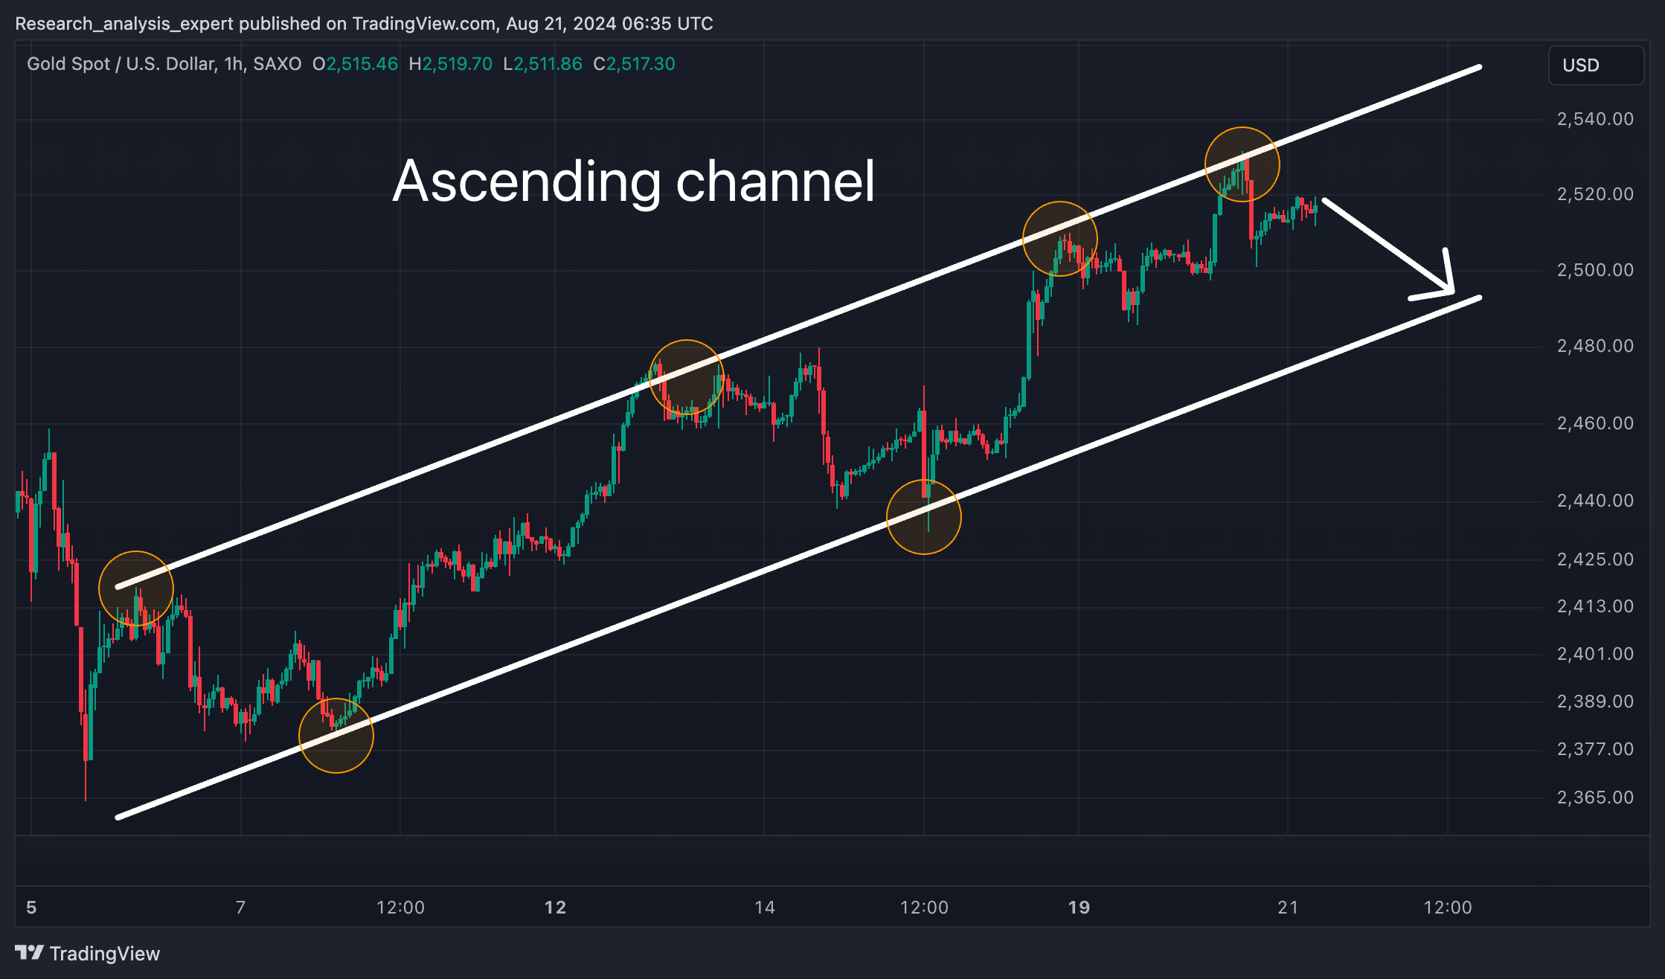
Task: Click the 12:00 label after date 21
Action: coord(1448,908)
